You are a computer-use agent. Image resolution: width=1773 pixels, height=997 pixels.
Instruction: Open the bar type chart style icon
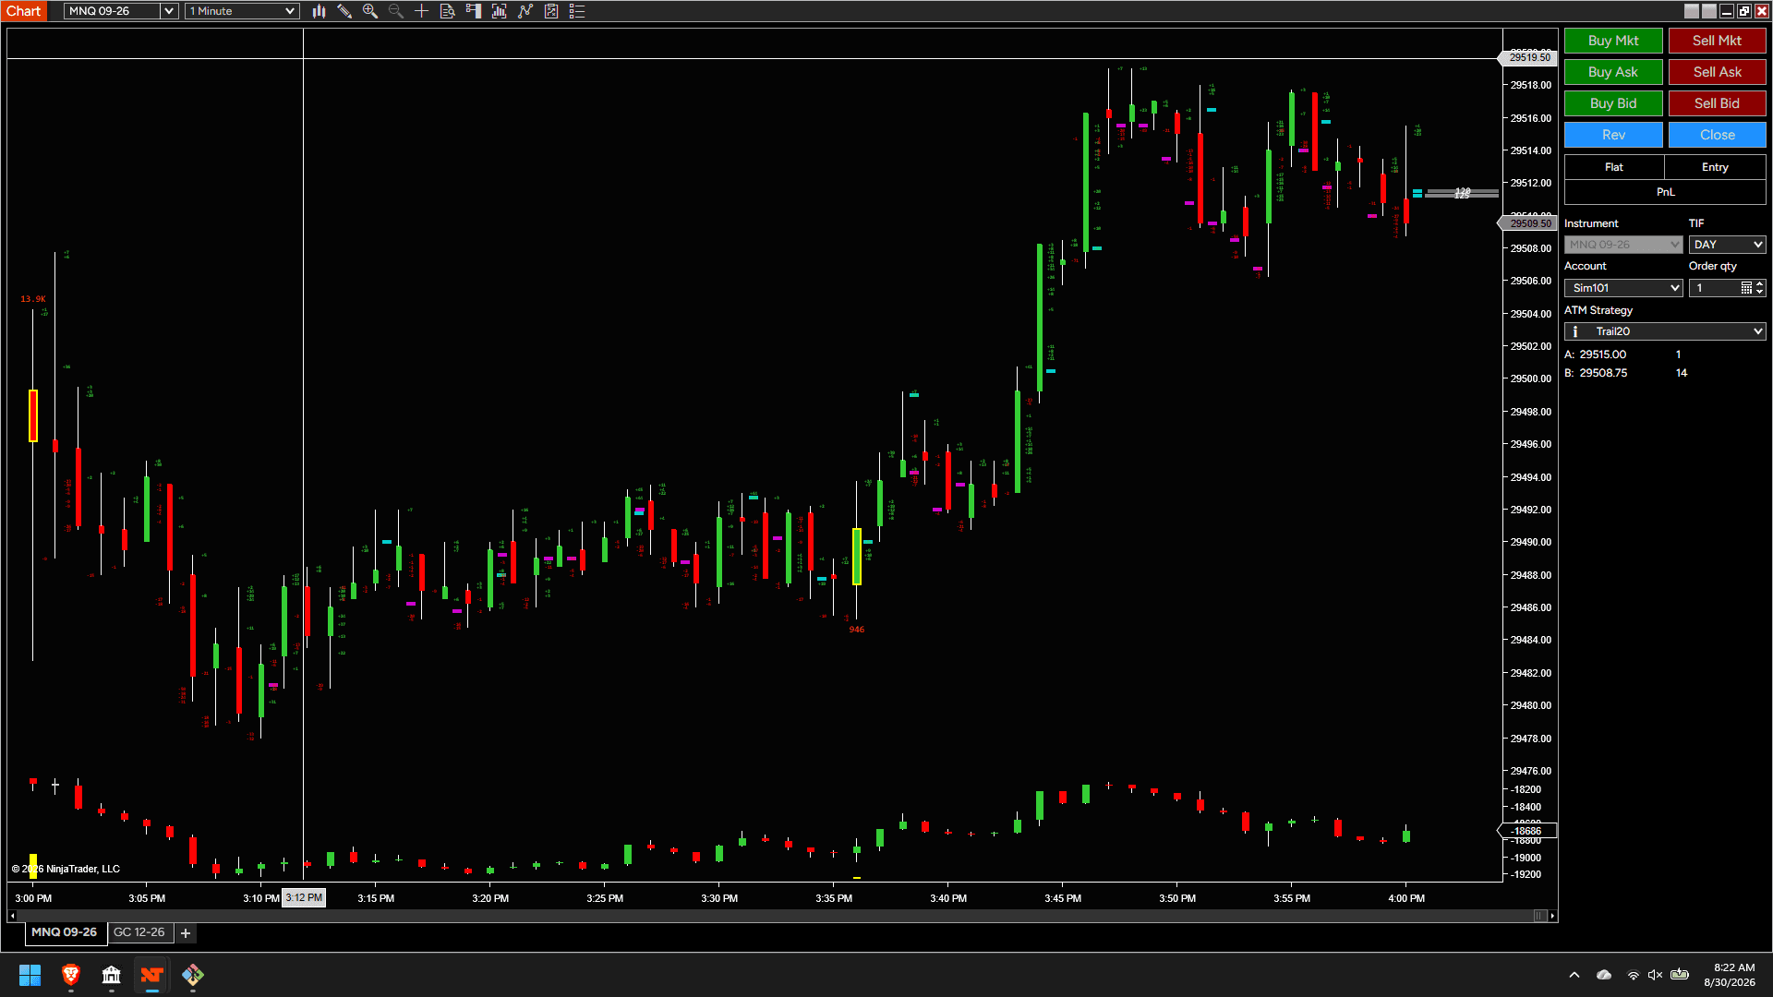point(319,11)
